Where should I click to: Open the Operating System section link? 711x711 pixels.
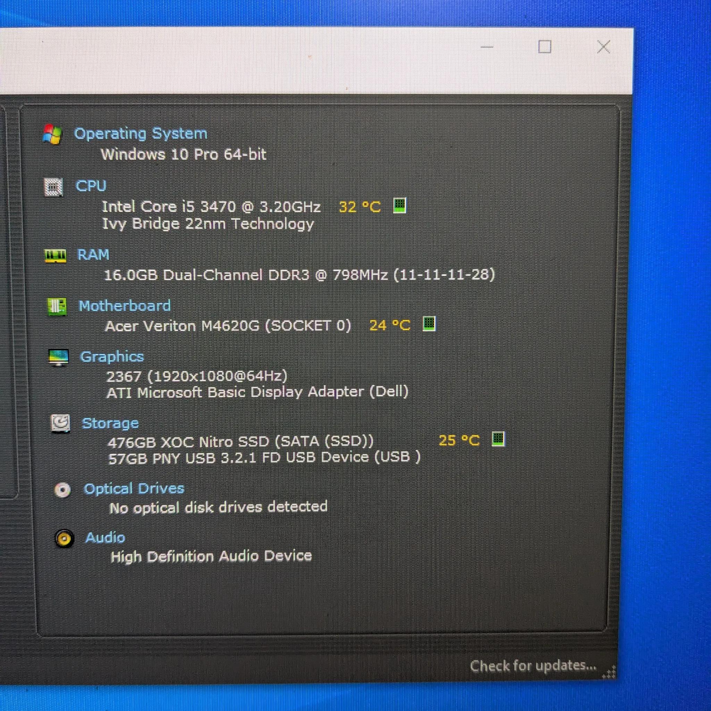coord(141,134)
